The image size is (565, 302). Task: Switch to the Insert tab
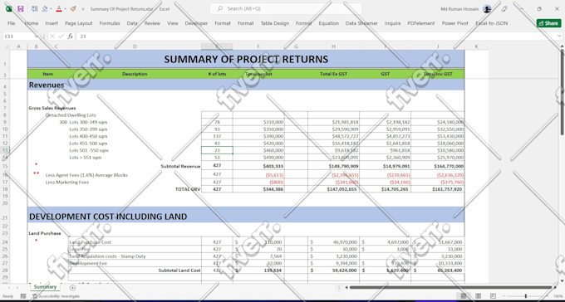coord(52,23)
